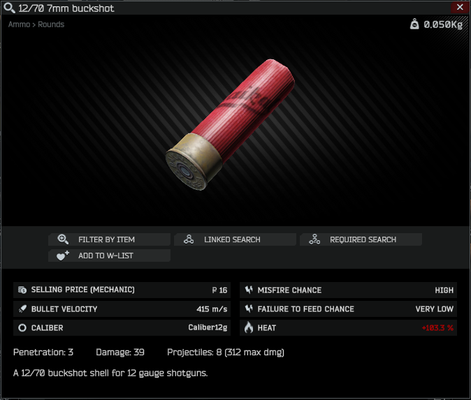
Task: Click the caliber ring icon
Action: (22, 327)
